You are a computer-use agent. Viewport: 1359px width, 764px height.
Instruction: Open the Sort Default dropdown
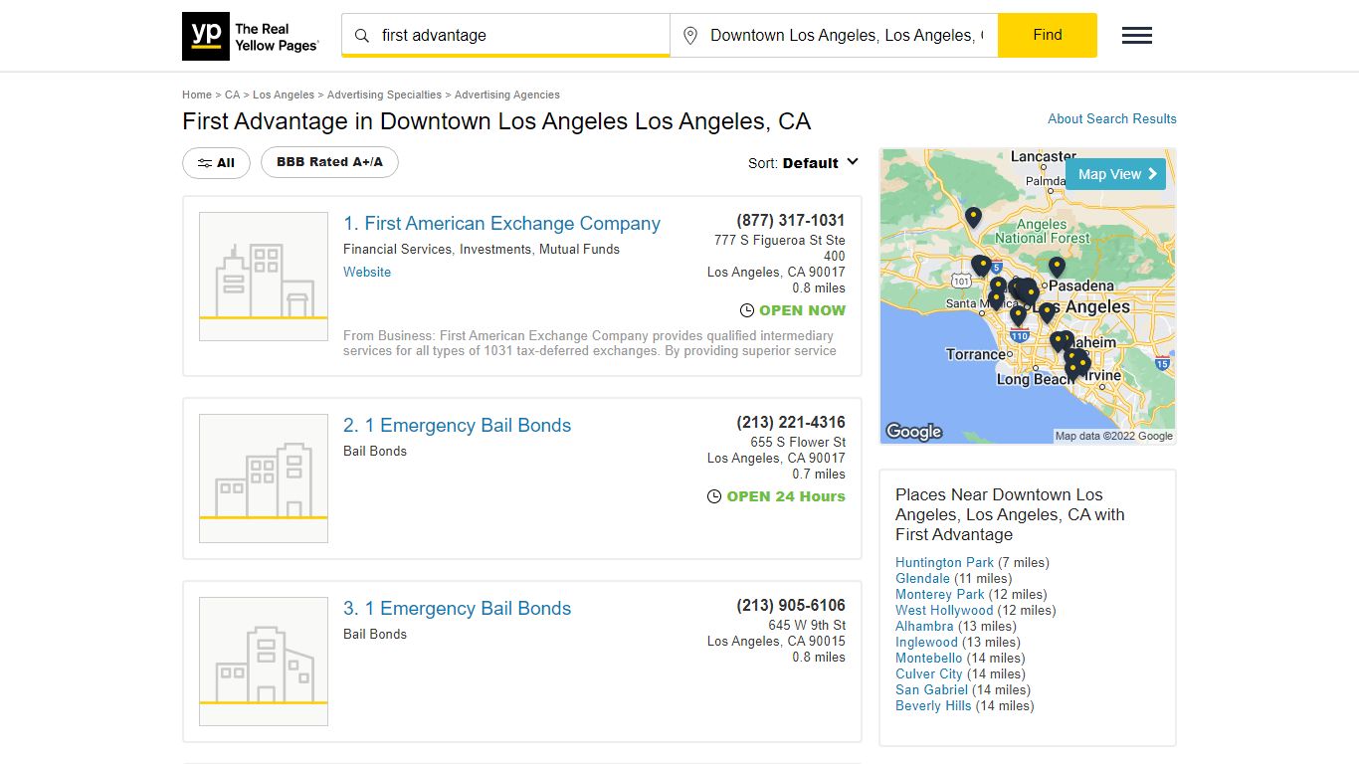804,163
